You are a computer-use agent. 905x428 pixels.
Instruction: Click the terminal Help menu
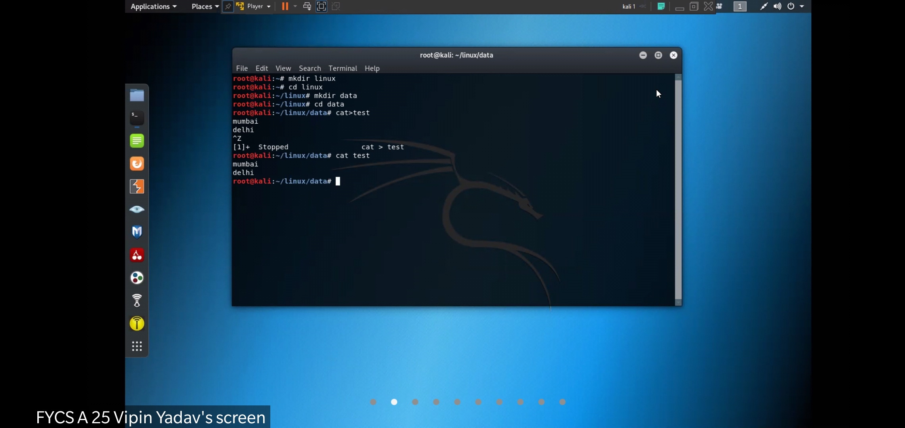coord(372,68)
